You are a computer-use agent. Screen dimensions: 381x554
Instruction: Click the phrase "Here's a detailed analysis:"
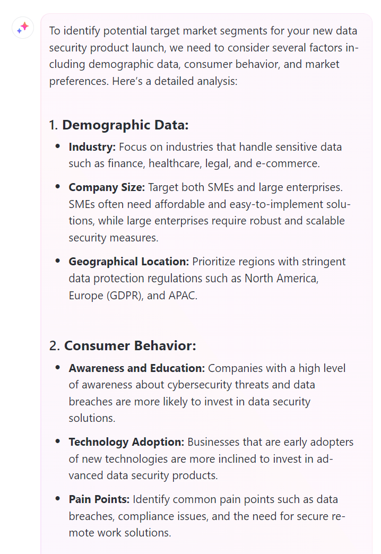point(175,81)
